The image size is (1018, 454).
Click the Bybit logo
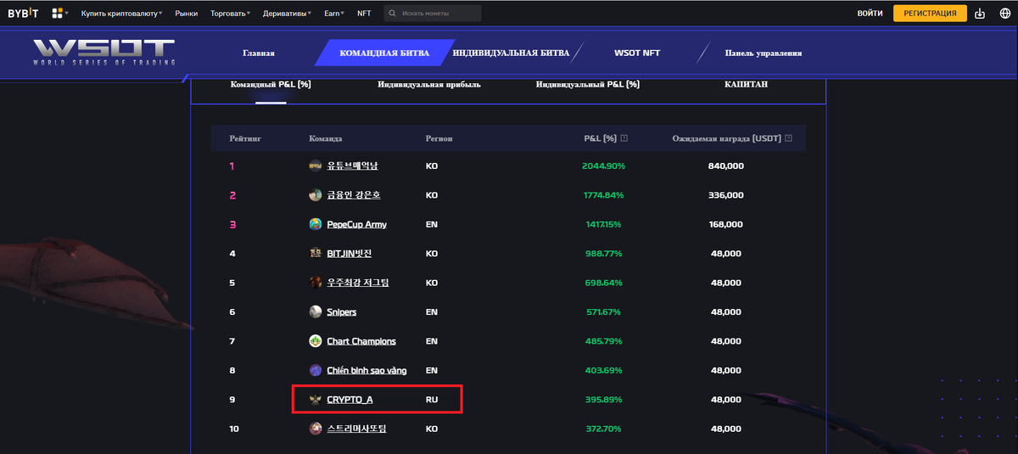[x=24, y=14]
